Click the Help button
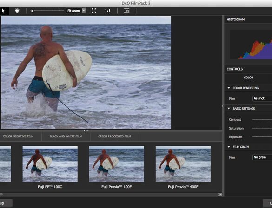The height and width of the screenshot is (208, 272). pyautogui.click(x=6, y=203)
